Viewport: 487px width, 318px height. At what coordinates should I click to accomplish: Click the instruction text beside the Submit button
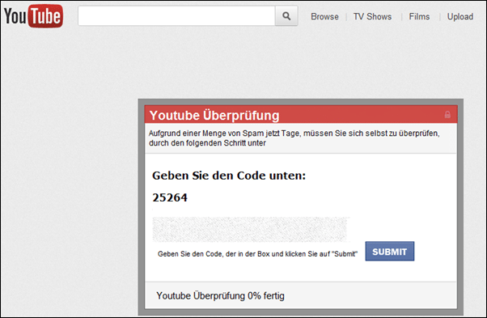(x=257, y=254)
